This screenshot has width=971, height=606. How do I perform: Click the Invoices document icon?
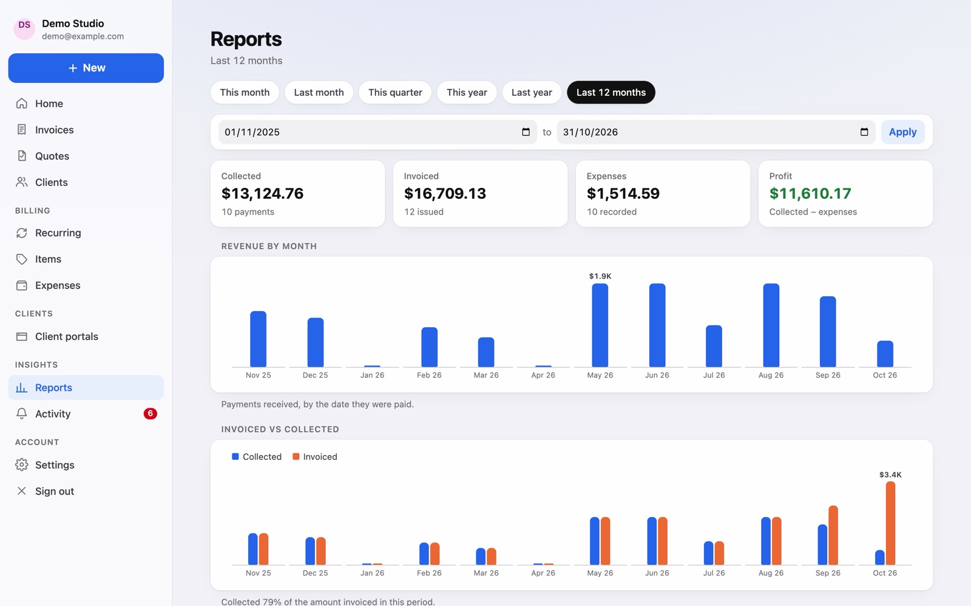pos(22,130)
